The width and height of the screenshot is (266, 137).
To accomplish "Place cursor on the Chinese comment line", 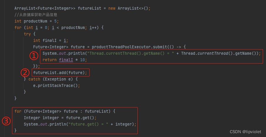I will pyautogui.click(x=36, y=15).
